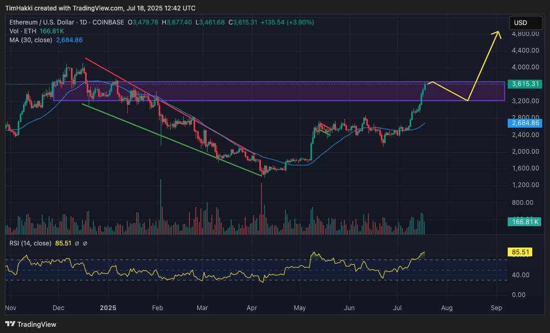Click the 4,000.00 level on price axis
Image resolution: width=550 pixels, height=333 pixels.
tap(525, 67)
